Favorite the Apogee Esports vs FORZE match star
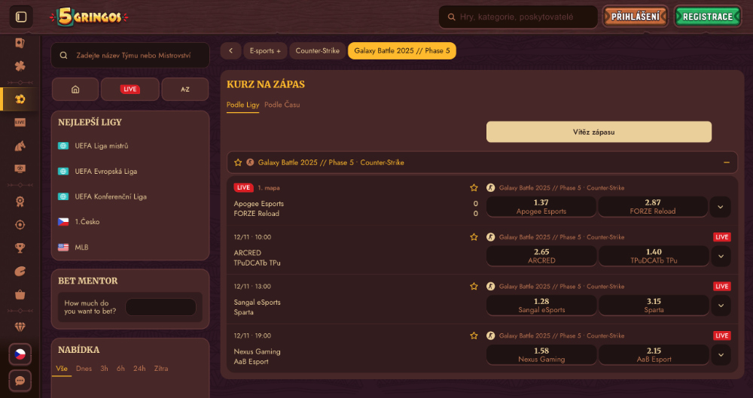The width and height of the screenshot is (753, 398). pos(474,187)
